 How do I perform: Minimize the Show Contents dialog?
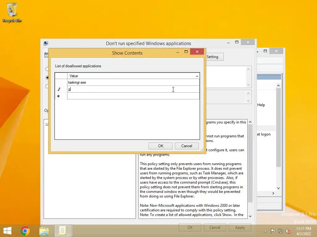coord(177,52)
